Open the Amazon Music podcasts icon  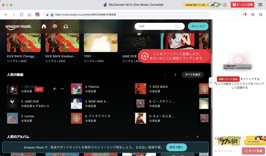coord(55,26)
